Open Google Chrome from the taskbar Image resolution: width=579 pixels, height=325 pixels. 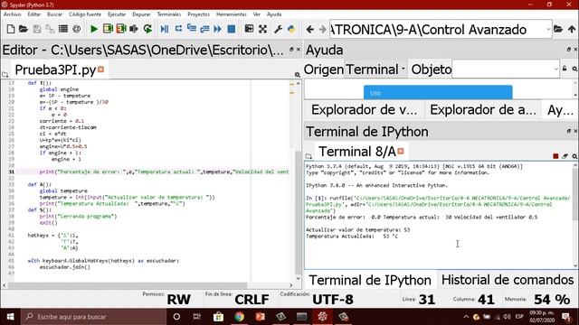click(x=239, y=317)
